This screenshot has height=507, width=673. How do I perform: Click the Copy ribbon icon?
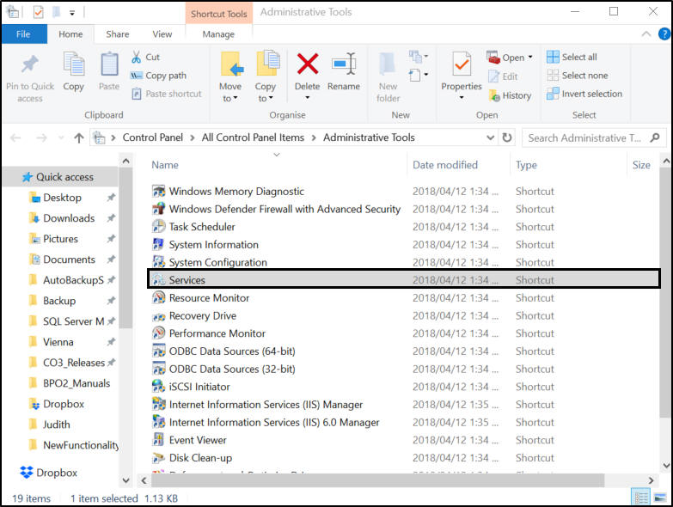[73, 64]
